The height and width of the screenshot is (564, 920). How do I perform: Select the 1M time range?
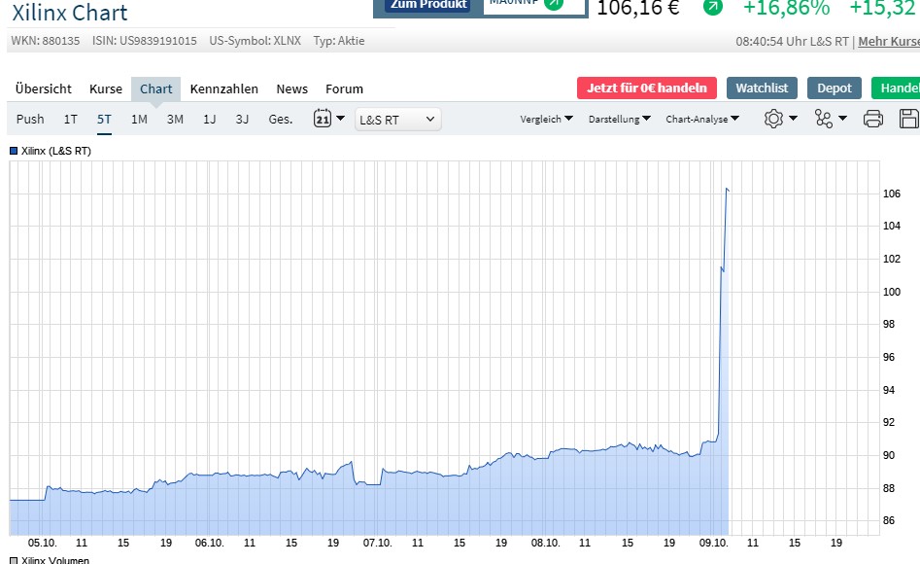point(139,120)
